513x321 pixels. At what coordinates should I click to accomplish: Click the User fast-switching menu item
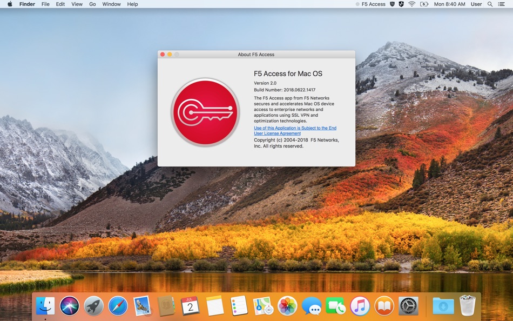point(475,4)
